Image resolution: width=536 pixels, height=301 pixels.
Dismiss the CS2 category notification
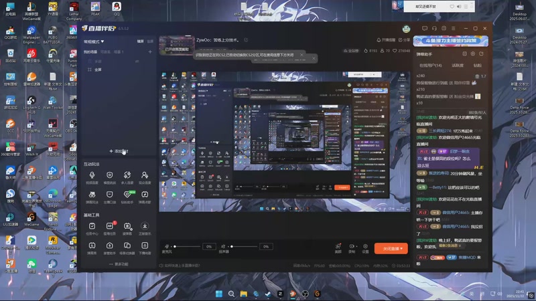301,55
